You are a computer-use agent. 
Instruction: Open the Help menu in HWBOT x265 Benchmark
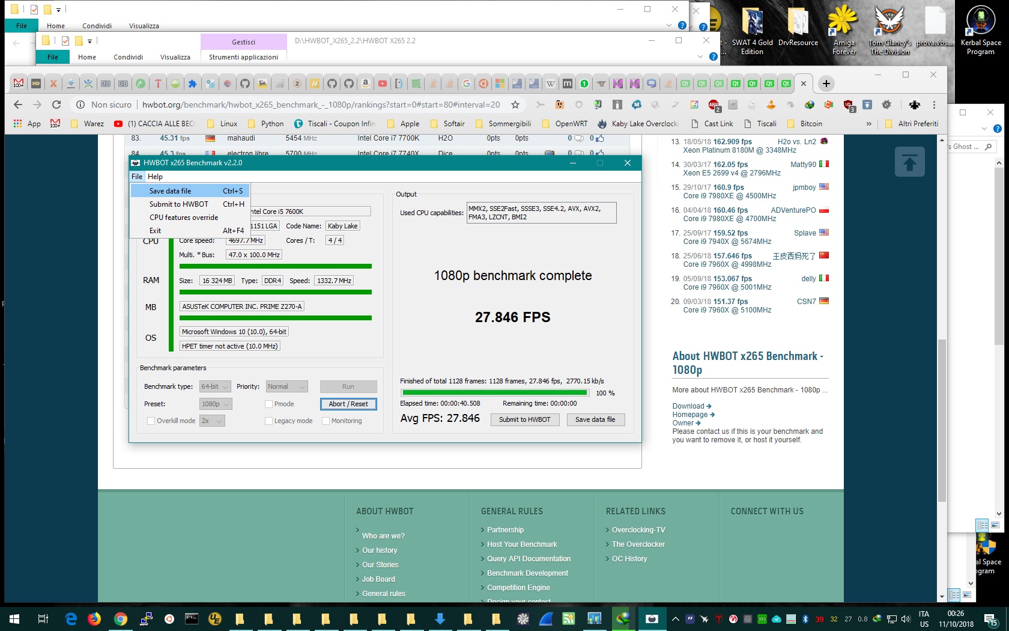pos(155,177)
